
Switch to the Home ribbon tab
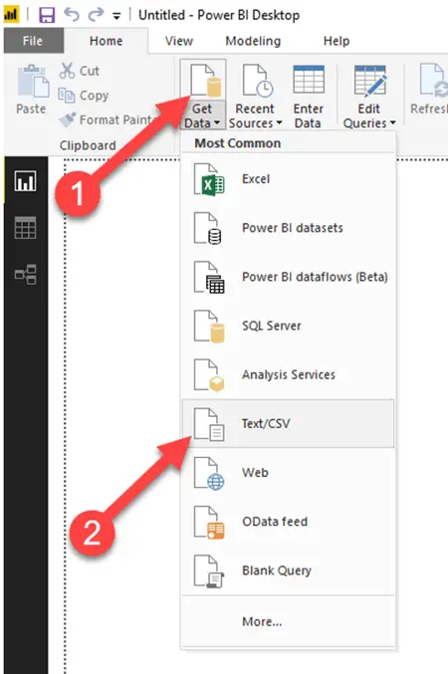106,41
